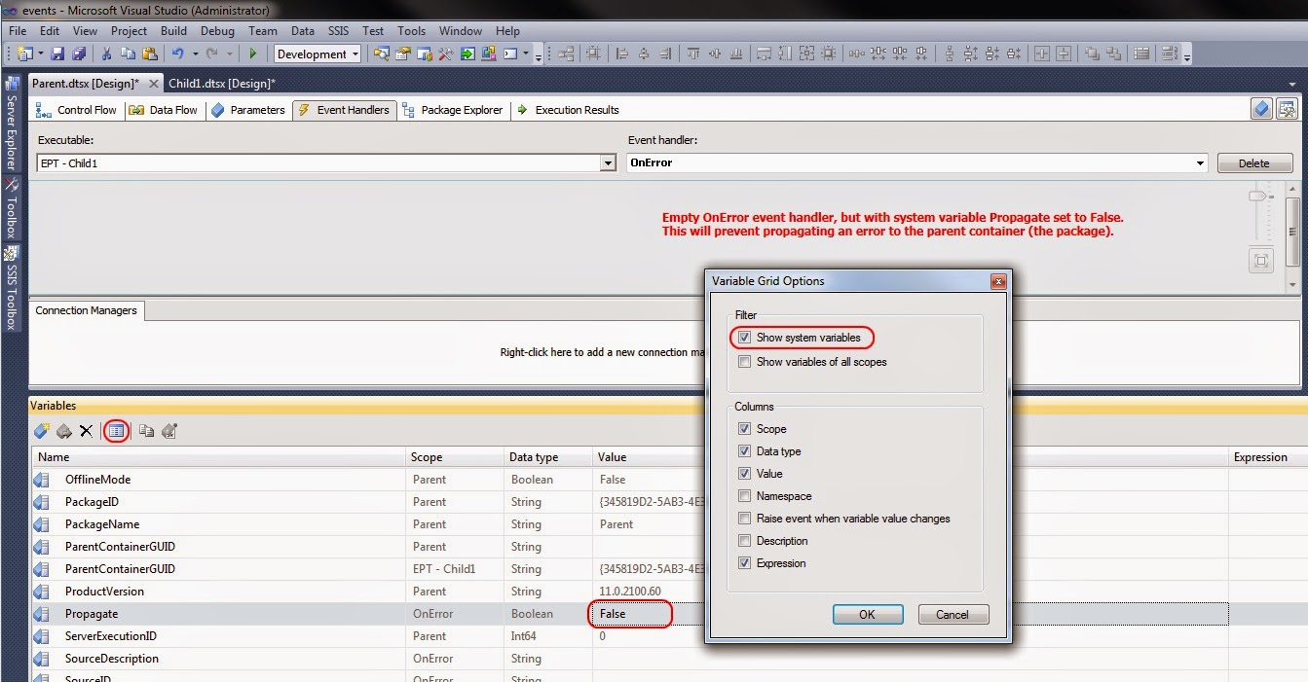
Task: Uncheck the Expression column checkbox
Action: click(x=745, y=563)
